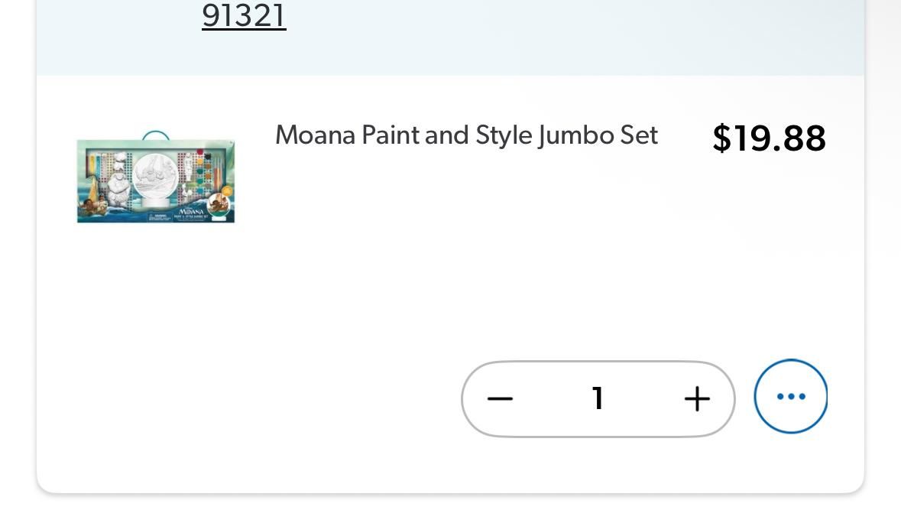Screen dimensions: 901x510
Task: Click the blue-outlined circular menu button
Action: pyautogui.click(x=790, y=396)
